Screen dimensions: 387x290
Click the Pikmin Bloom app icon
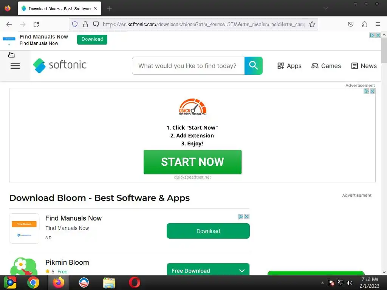point(24,266)
